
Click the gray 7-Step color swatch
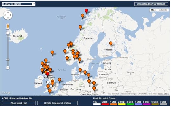coord(163,104)
